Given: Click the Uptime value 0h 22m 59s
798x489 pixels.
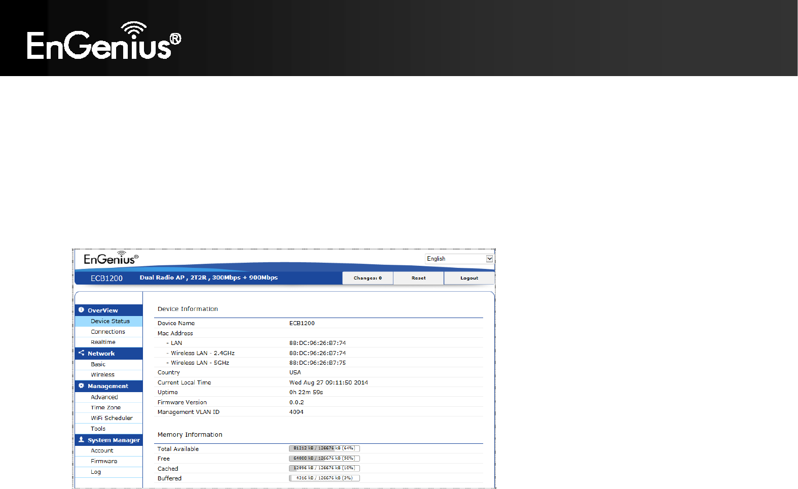Looking at the screenshot, I should point(306,392).
